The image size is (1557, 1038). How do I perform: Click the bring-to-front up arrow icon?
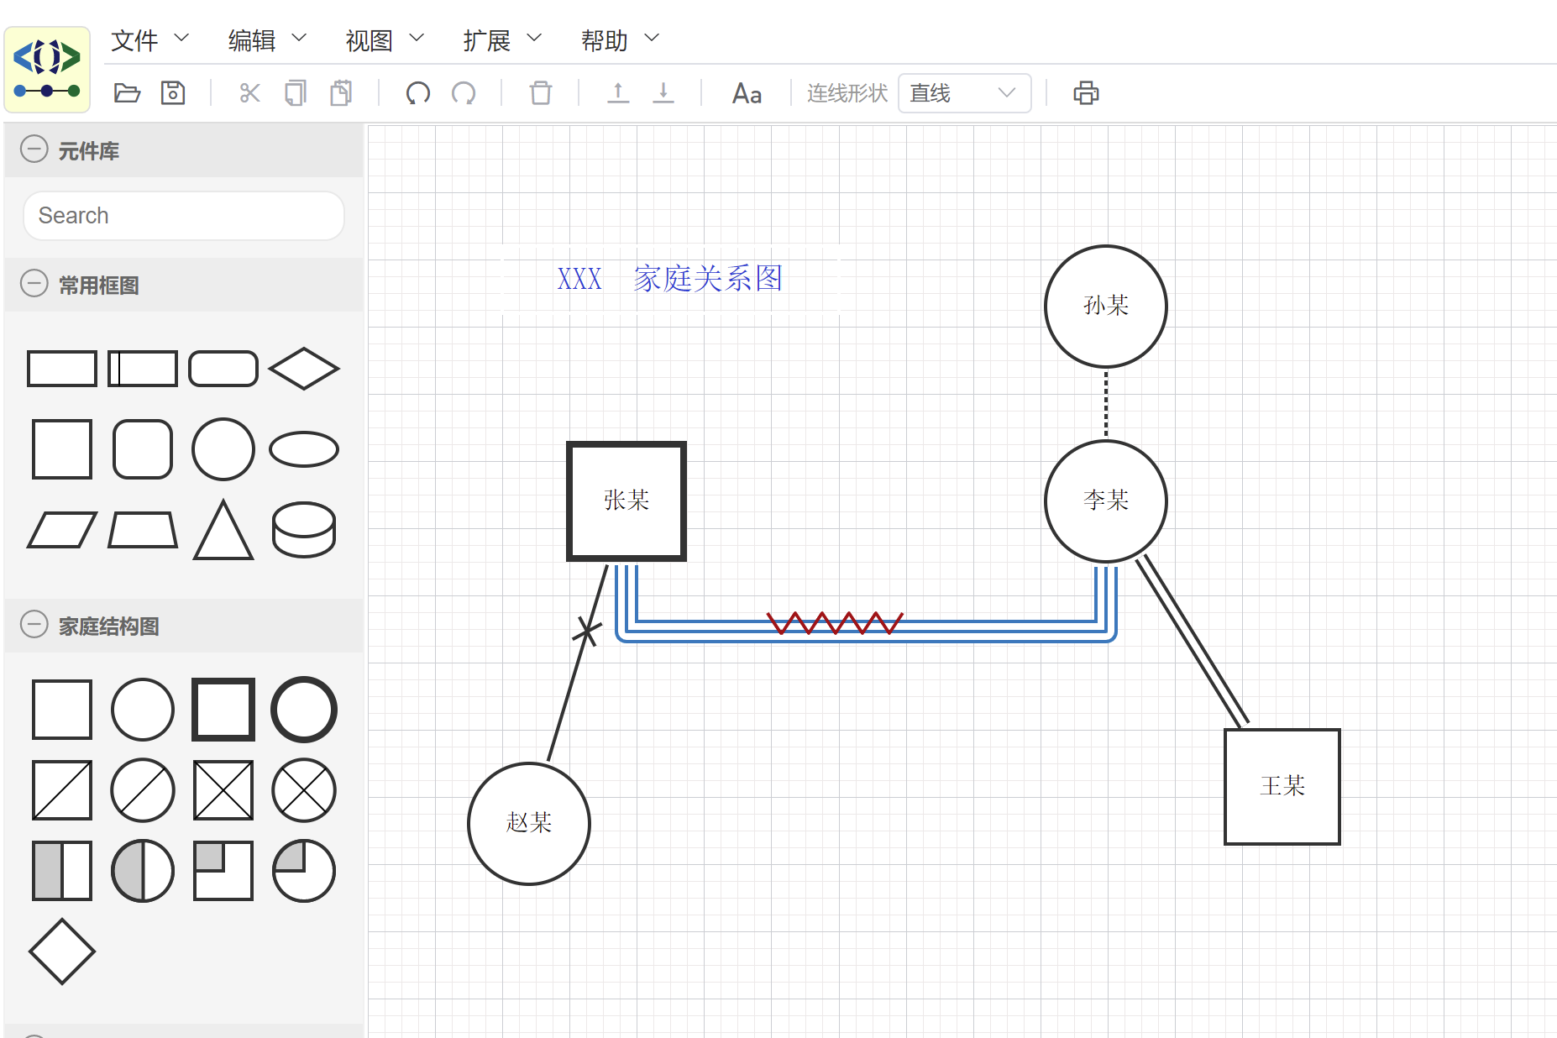[x=618, y=92]
